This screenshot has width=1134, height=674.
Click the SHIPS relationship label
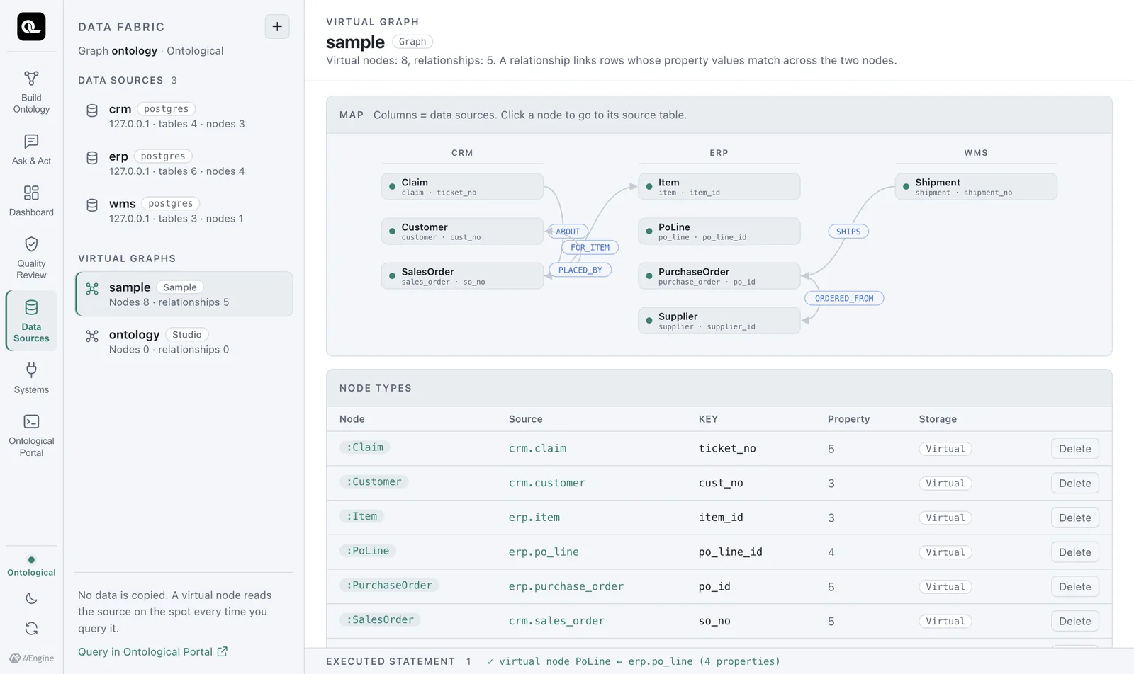click(x=848, y=232)
